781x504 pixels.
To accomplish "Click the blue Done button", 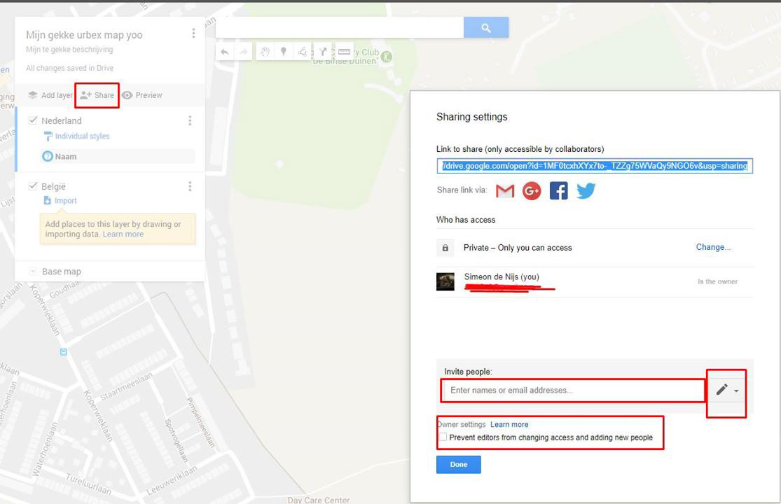I will (459, 464).
